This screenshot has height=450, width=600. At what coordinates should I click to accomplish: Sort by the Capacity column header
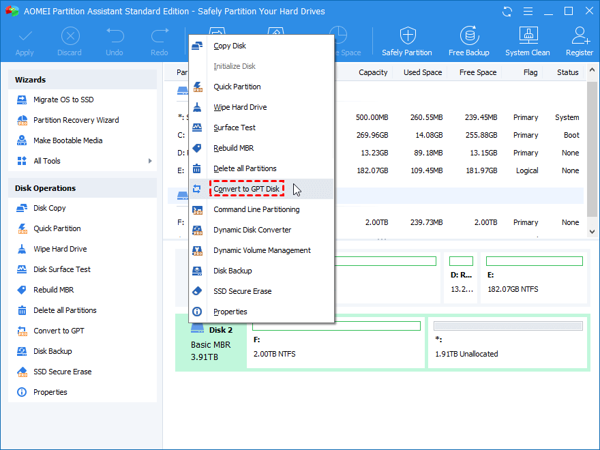373,72
